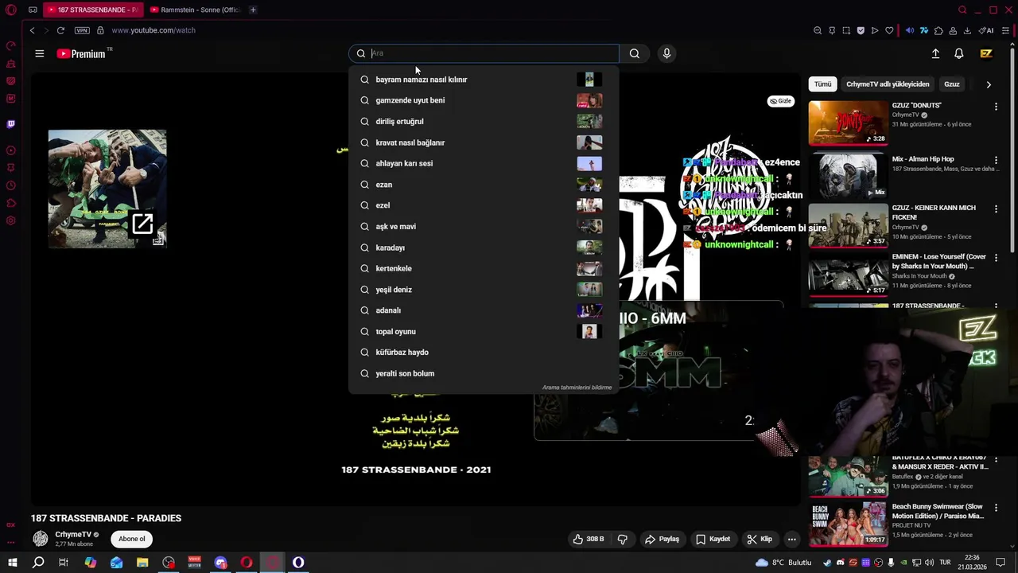
Task: Open the AI toolbar button
Action: click(x=986, y=30)
